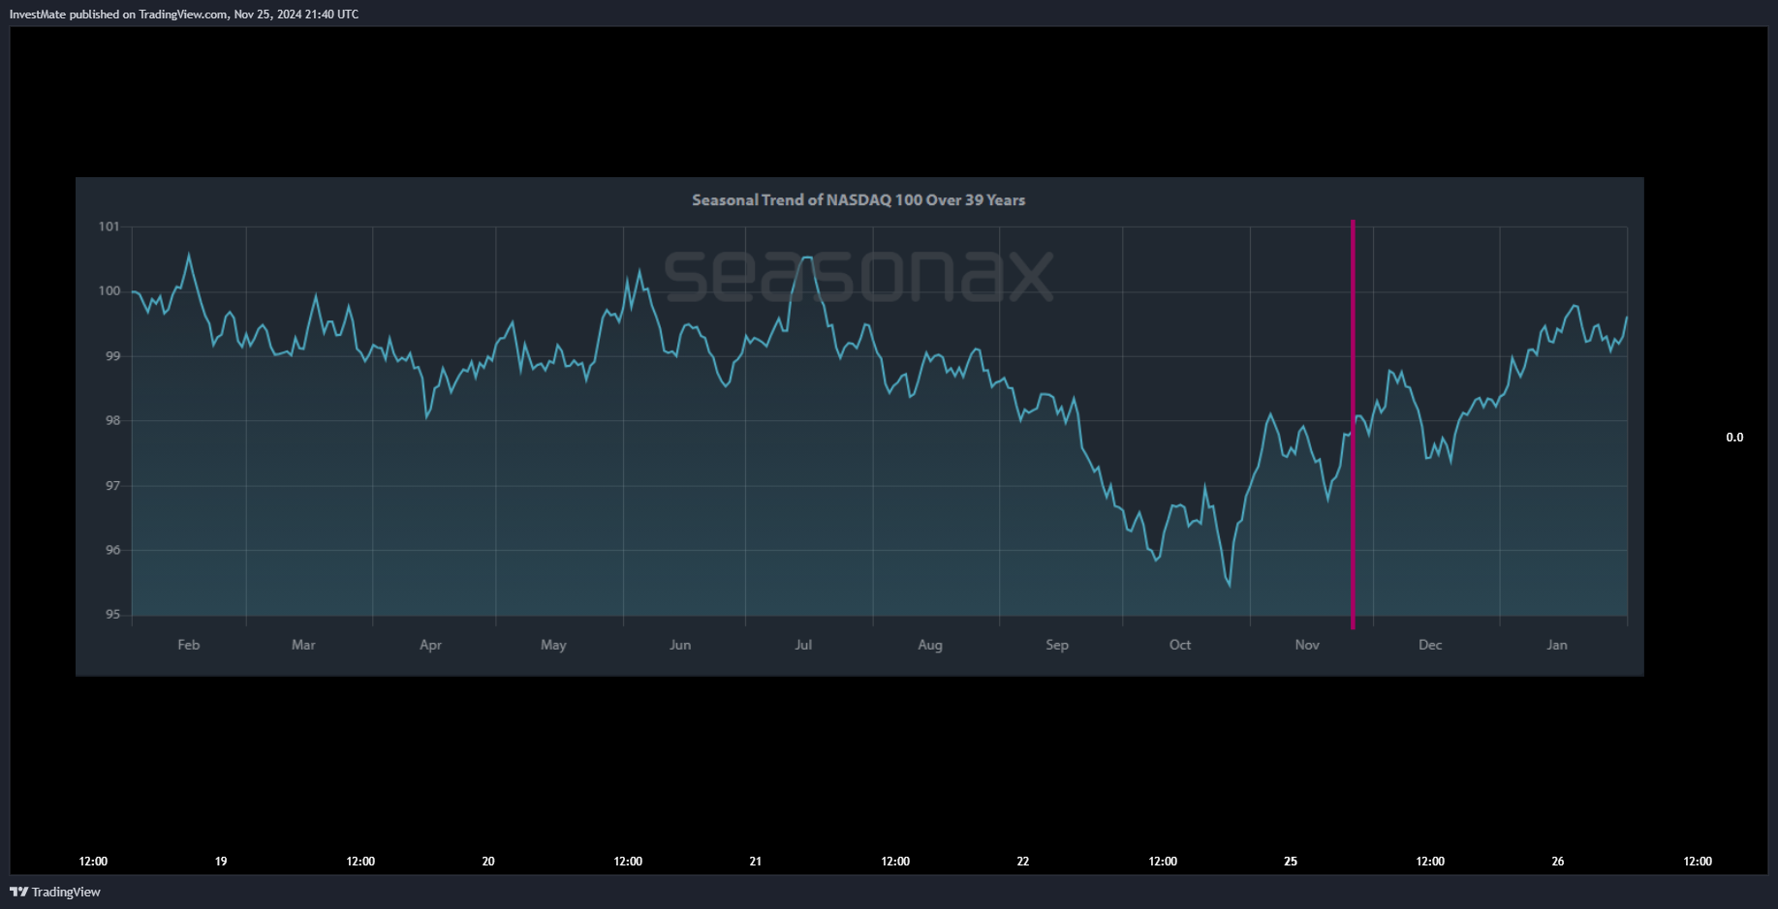1778x909 pixels.
Task: Click the '0.0' price scale value
Action: pos(1734,438)
